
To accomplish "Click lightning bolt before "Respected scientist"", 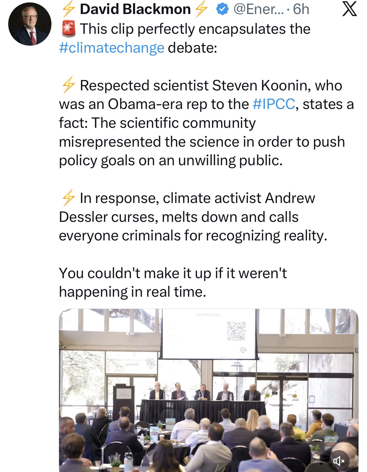I will tap(68, 85).
